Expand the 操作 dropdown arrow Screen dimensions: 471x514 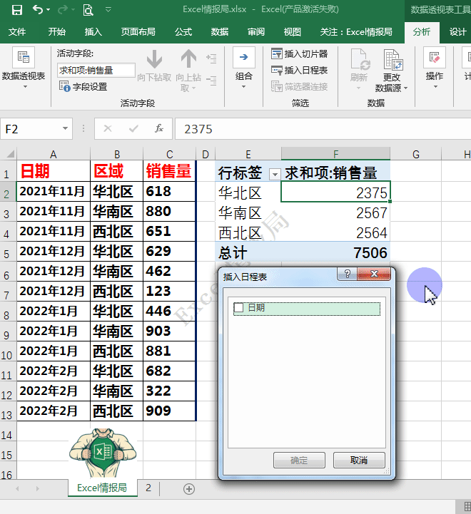[435, 87]
